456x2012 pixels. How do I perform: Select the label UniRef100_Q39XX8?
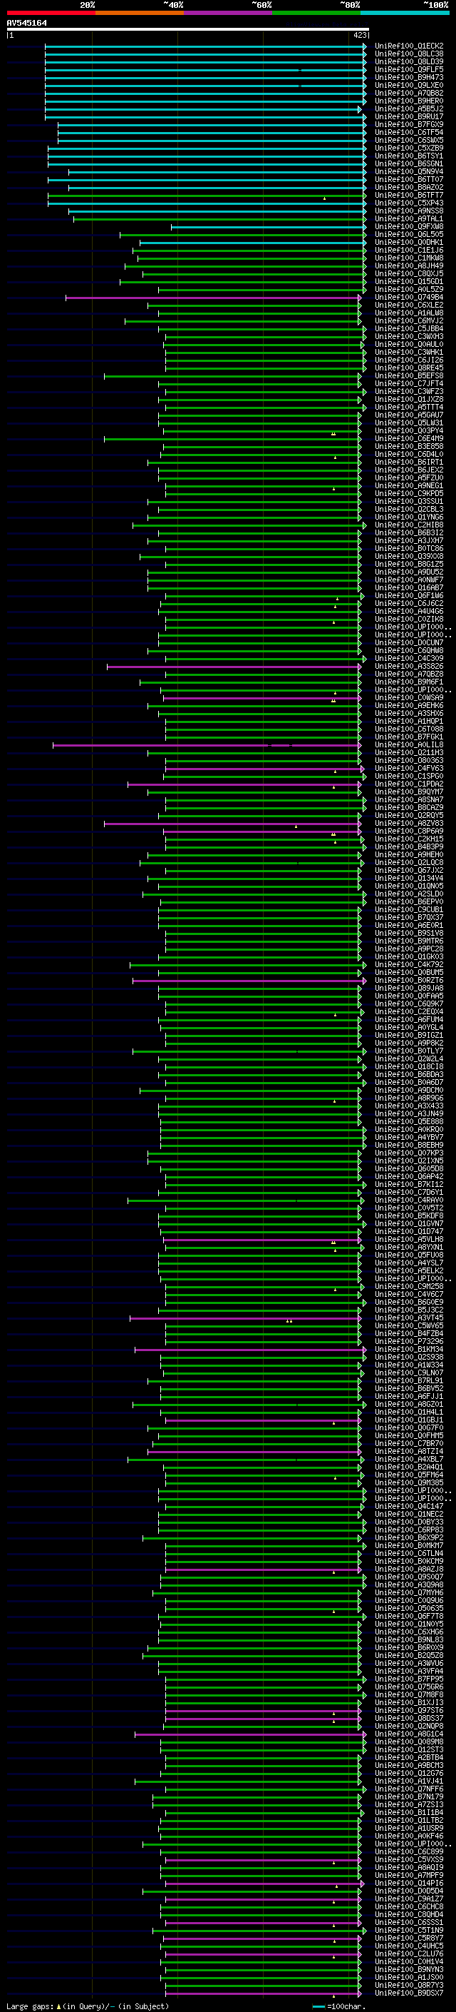[x=409, y=556]
